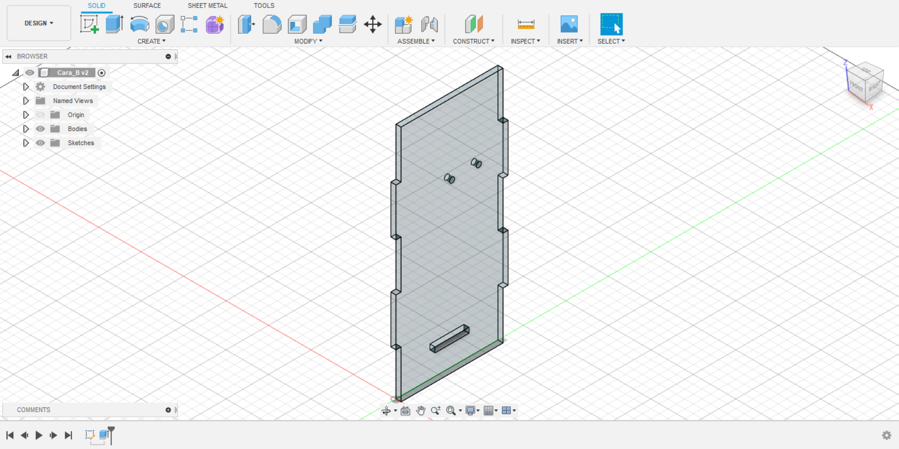Click the New Component icon
The image size is (899, 449).
404,24
